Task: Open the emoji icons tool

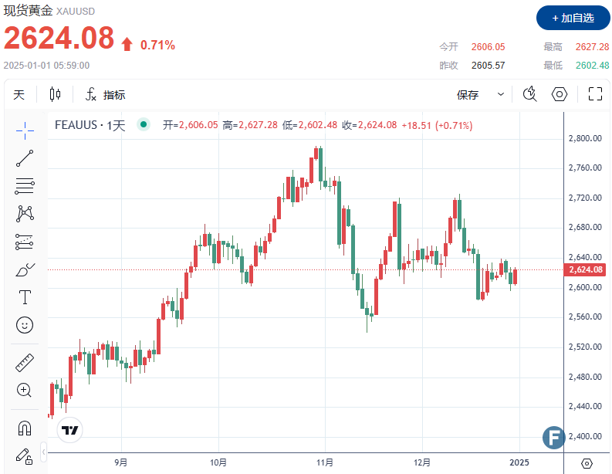Action: (25, 325)
